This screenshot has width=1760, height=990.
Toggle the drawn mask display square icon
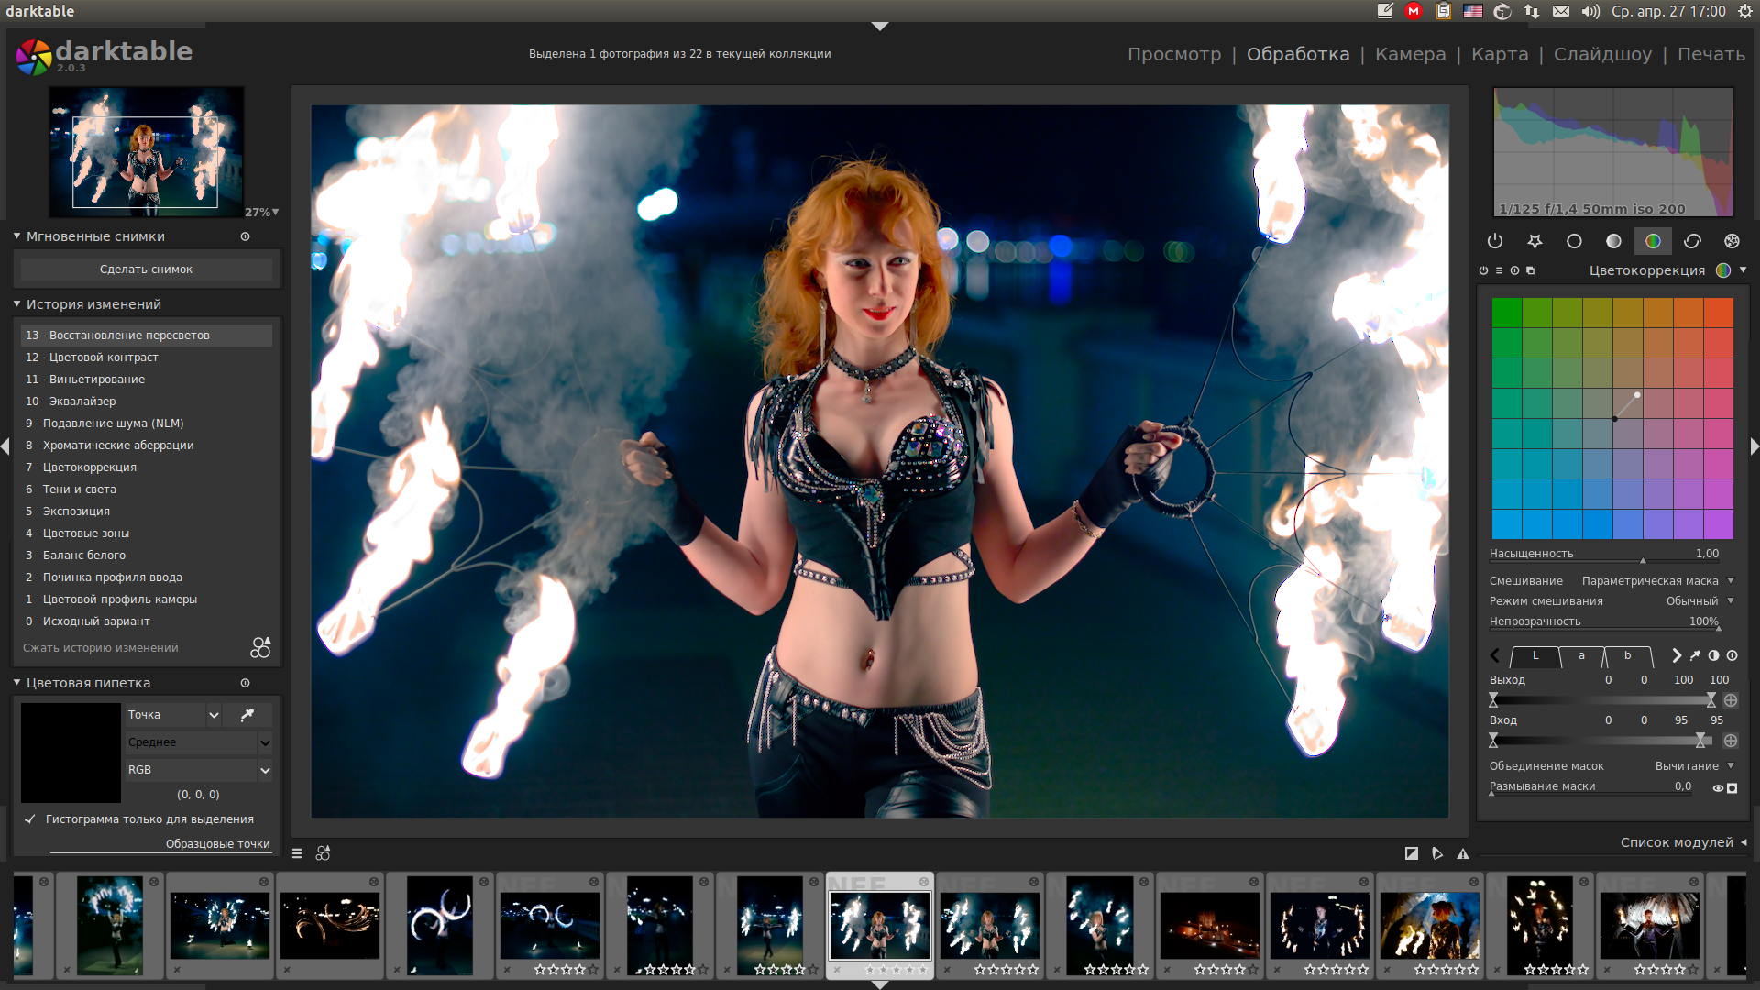1732,787
